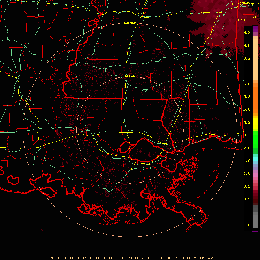Pick the large peach segment of the color bar

(255, 59)
